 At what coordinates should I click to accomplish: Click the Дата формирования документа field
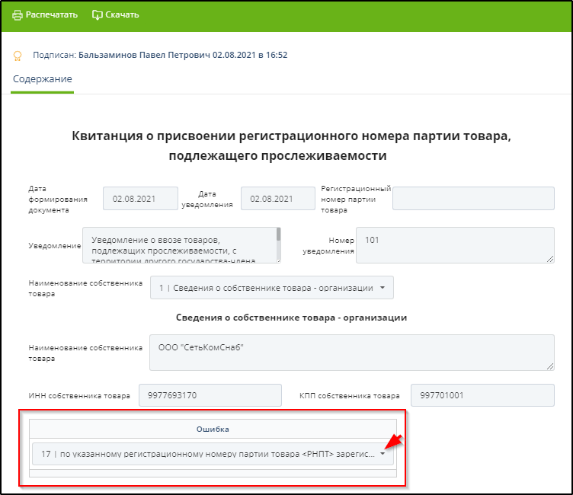tap(140, 198)
